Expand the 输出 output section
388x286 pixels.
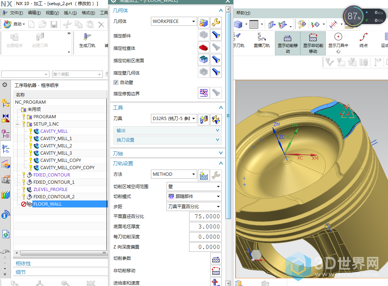point(168,131)
